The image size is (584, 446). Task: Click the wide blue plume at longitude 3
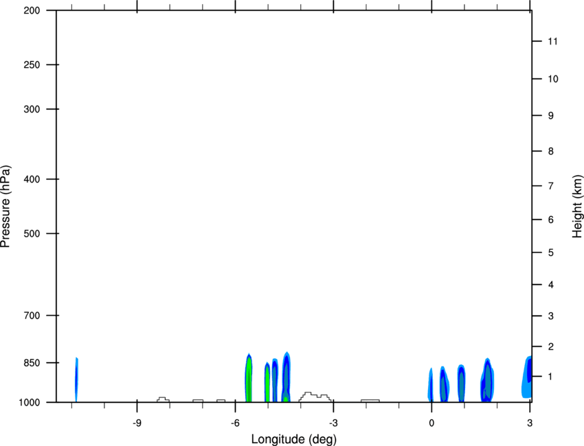tap(526, 377)
